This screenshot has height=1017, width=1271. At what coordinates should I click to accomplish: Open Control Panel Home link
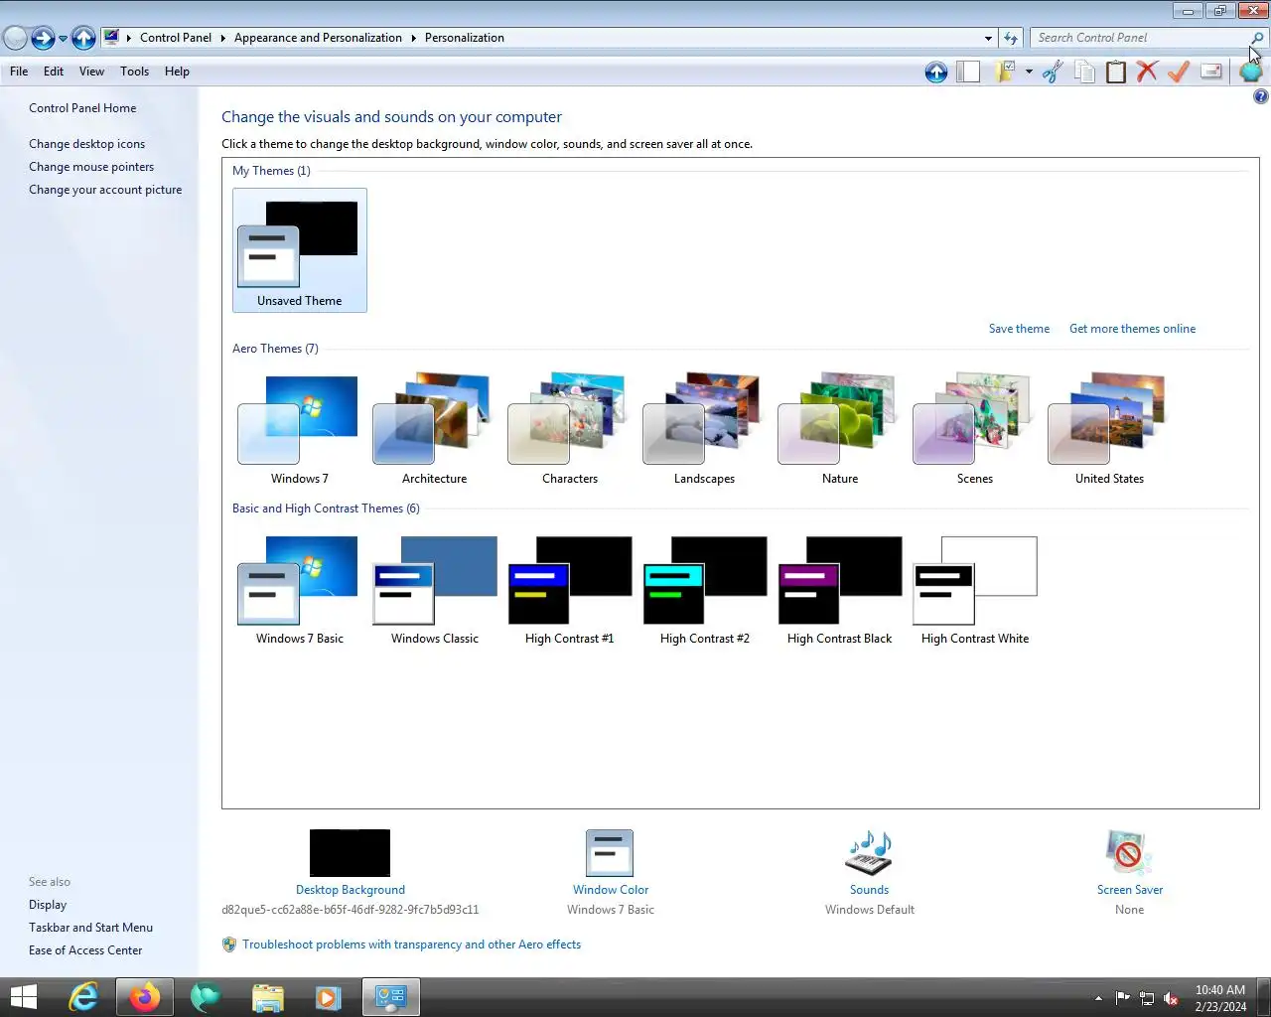[x=82, y=108]
